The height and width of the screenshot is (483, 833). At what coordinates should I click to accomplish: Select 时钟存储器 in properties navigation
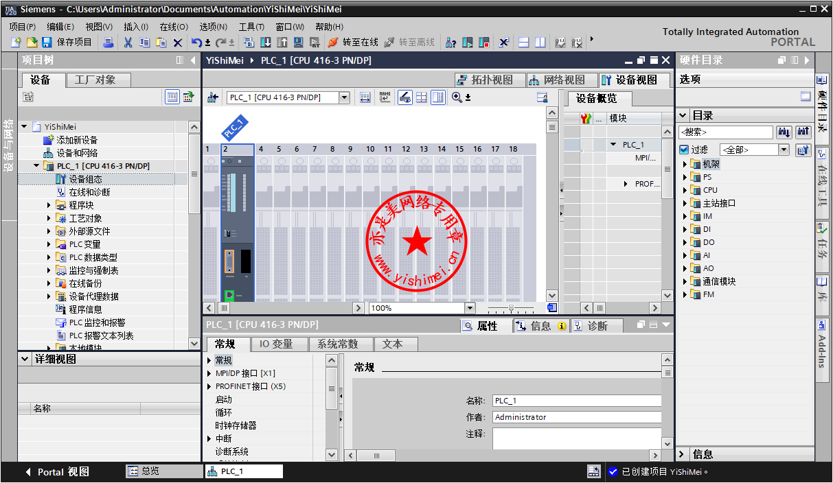click(236, 425)
